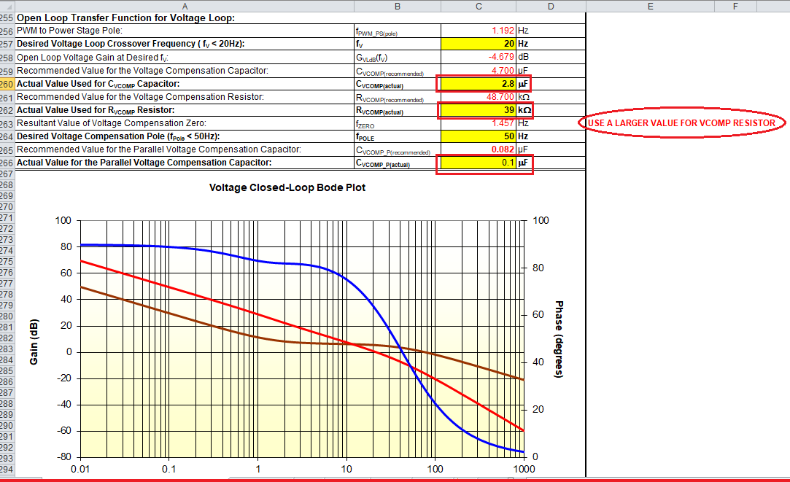The image size is (790, 482).
Task: Select column A header
Action: point(185,6)
